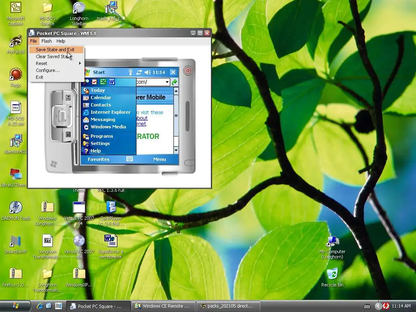Click the taskbar clock showing 11:14 AM

coord(401,306)
